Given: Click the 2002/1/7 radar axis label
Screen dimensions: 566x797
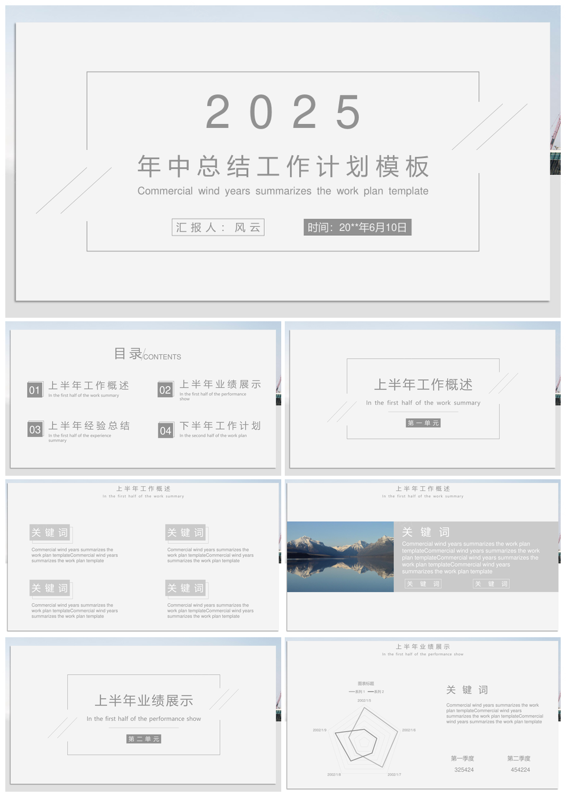Looking at the screenshot, I should coord(394,775).
